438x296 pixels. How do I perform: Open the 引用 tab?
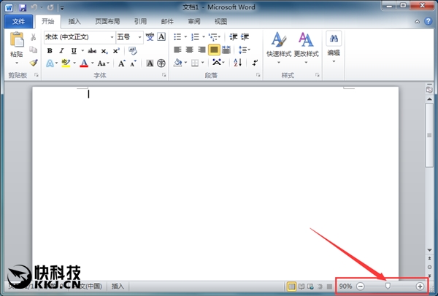pos(140,21)
